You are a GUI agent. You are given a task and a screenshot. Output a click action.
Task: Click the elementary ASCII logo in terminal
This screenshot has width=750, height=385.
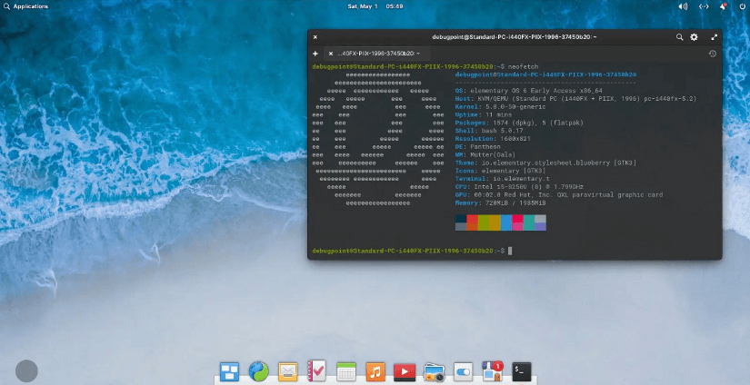(378, 139)
